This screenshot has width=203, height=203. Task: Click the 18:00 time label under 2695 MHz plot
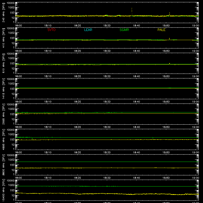[18, 127]
